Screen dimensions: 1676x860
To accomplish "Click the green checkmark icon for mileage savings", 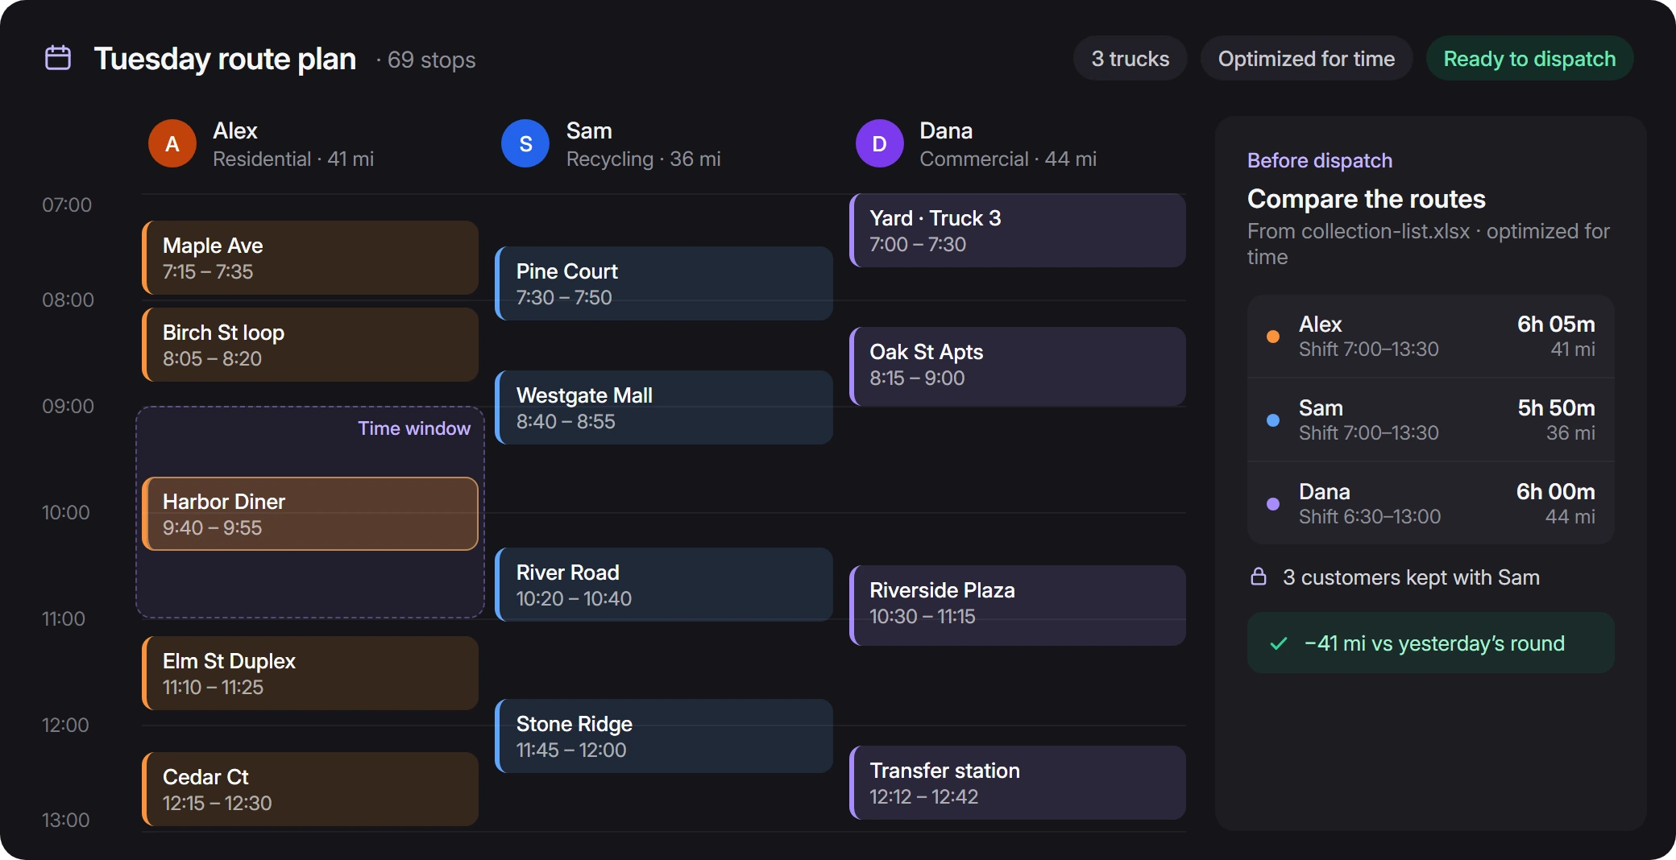I will (1279, 643).
